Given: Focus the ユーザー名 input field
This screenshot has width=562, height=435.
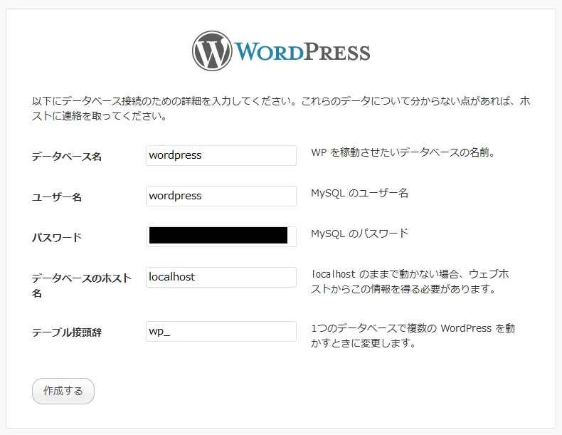Looking at the screenshot, I should 221,196.
